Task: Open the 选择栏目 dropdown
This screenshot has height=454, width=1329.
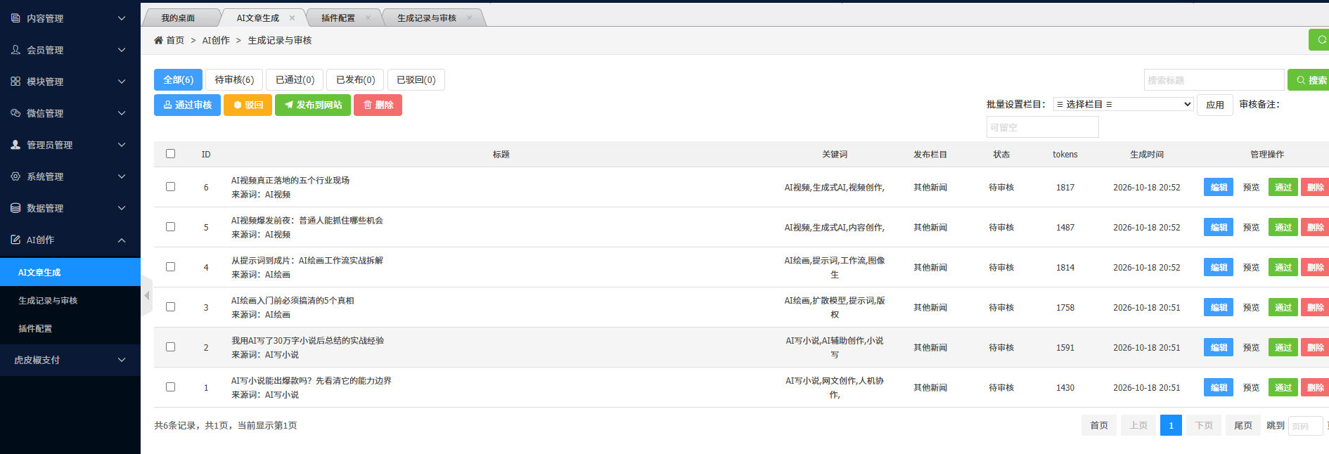Action: pyautogui.click(x=1123, y=104)
